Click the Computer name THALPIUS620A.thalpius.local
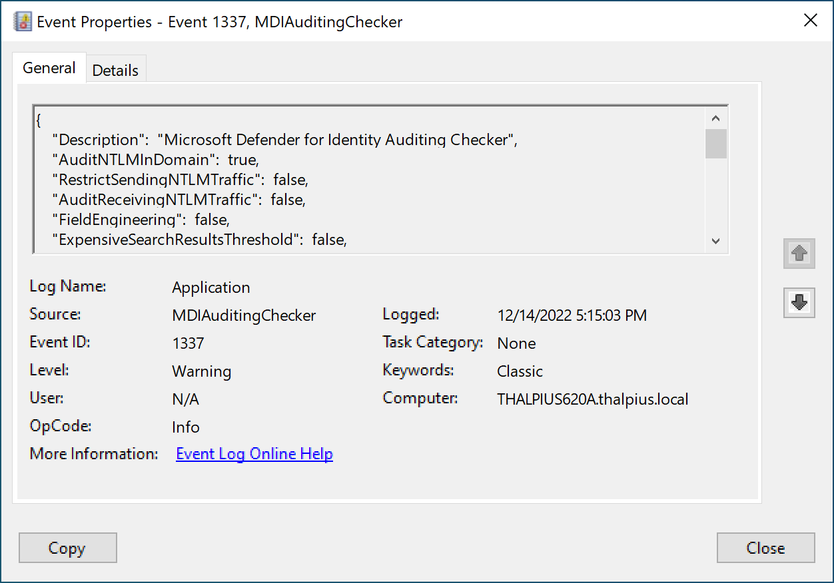 click(x=592, y=399)
